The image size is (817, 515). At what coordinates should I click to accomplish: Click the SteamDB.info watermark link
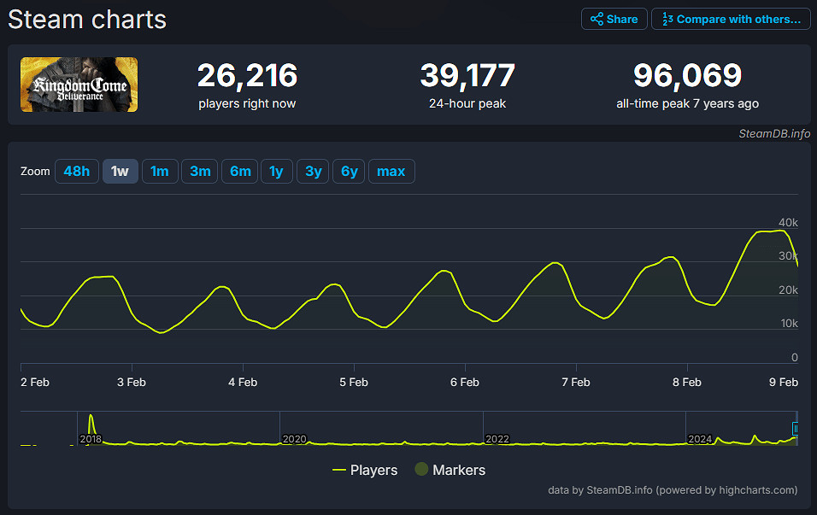774,133
